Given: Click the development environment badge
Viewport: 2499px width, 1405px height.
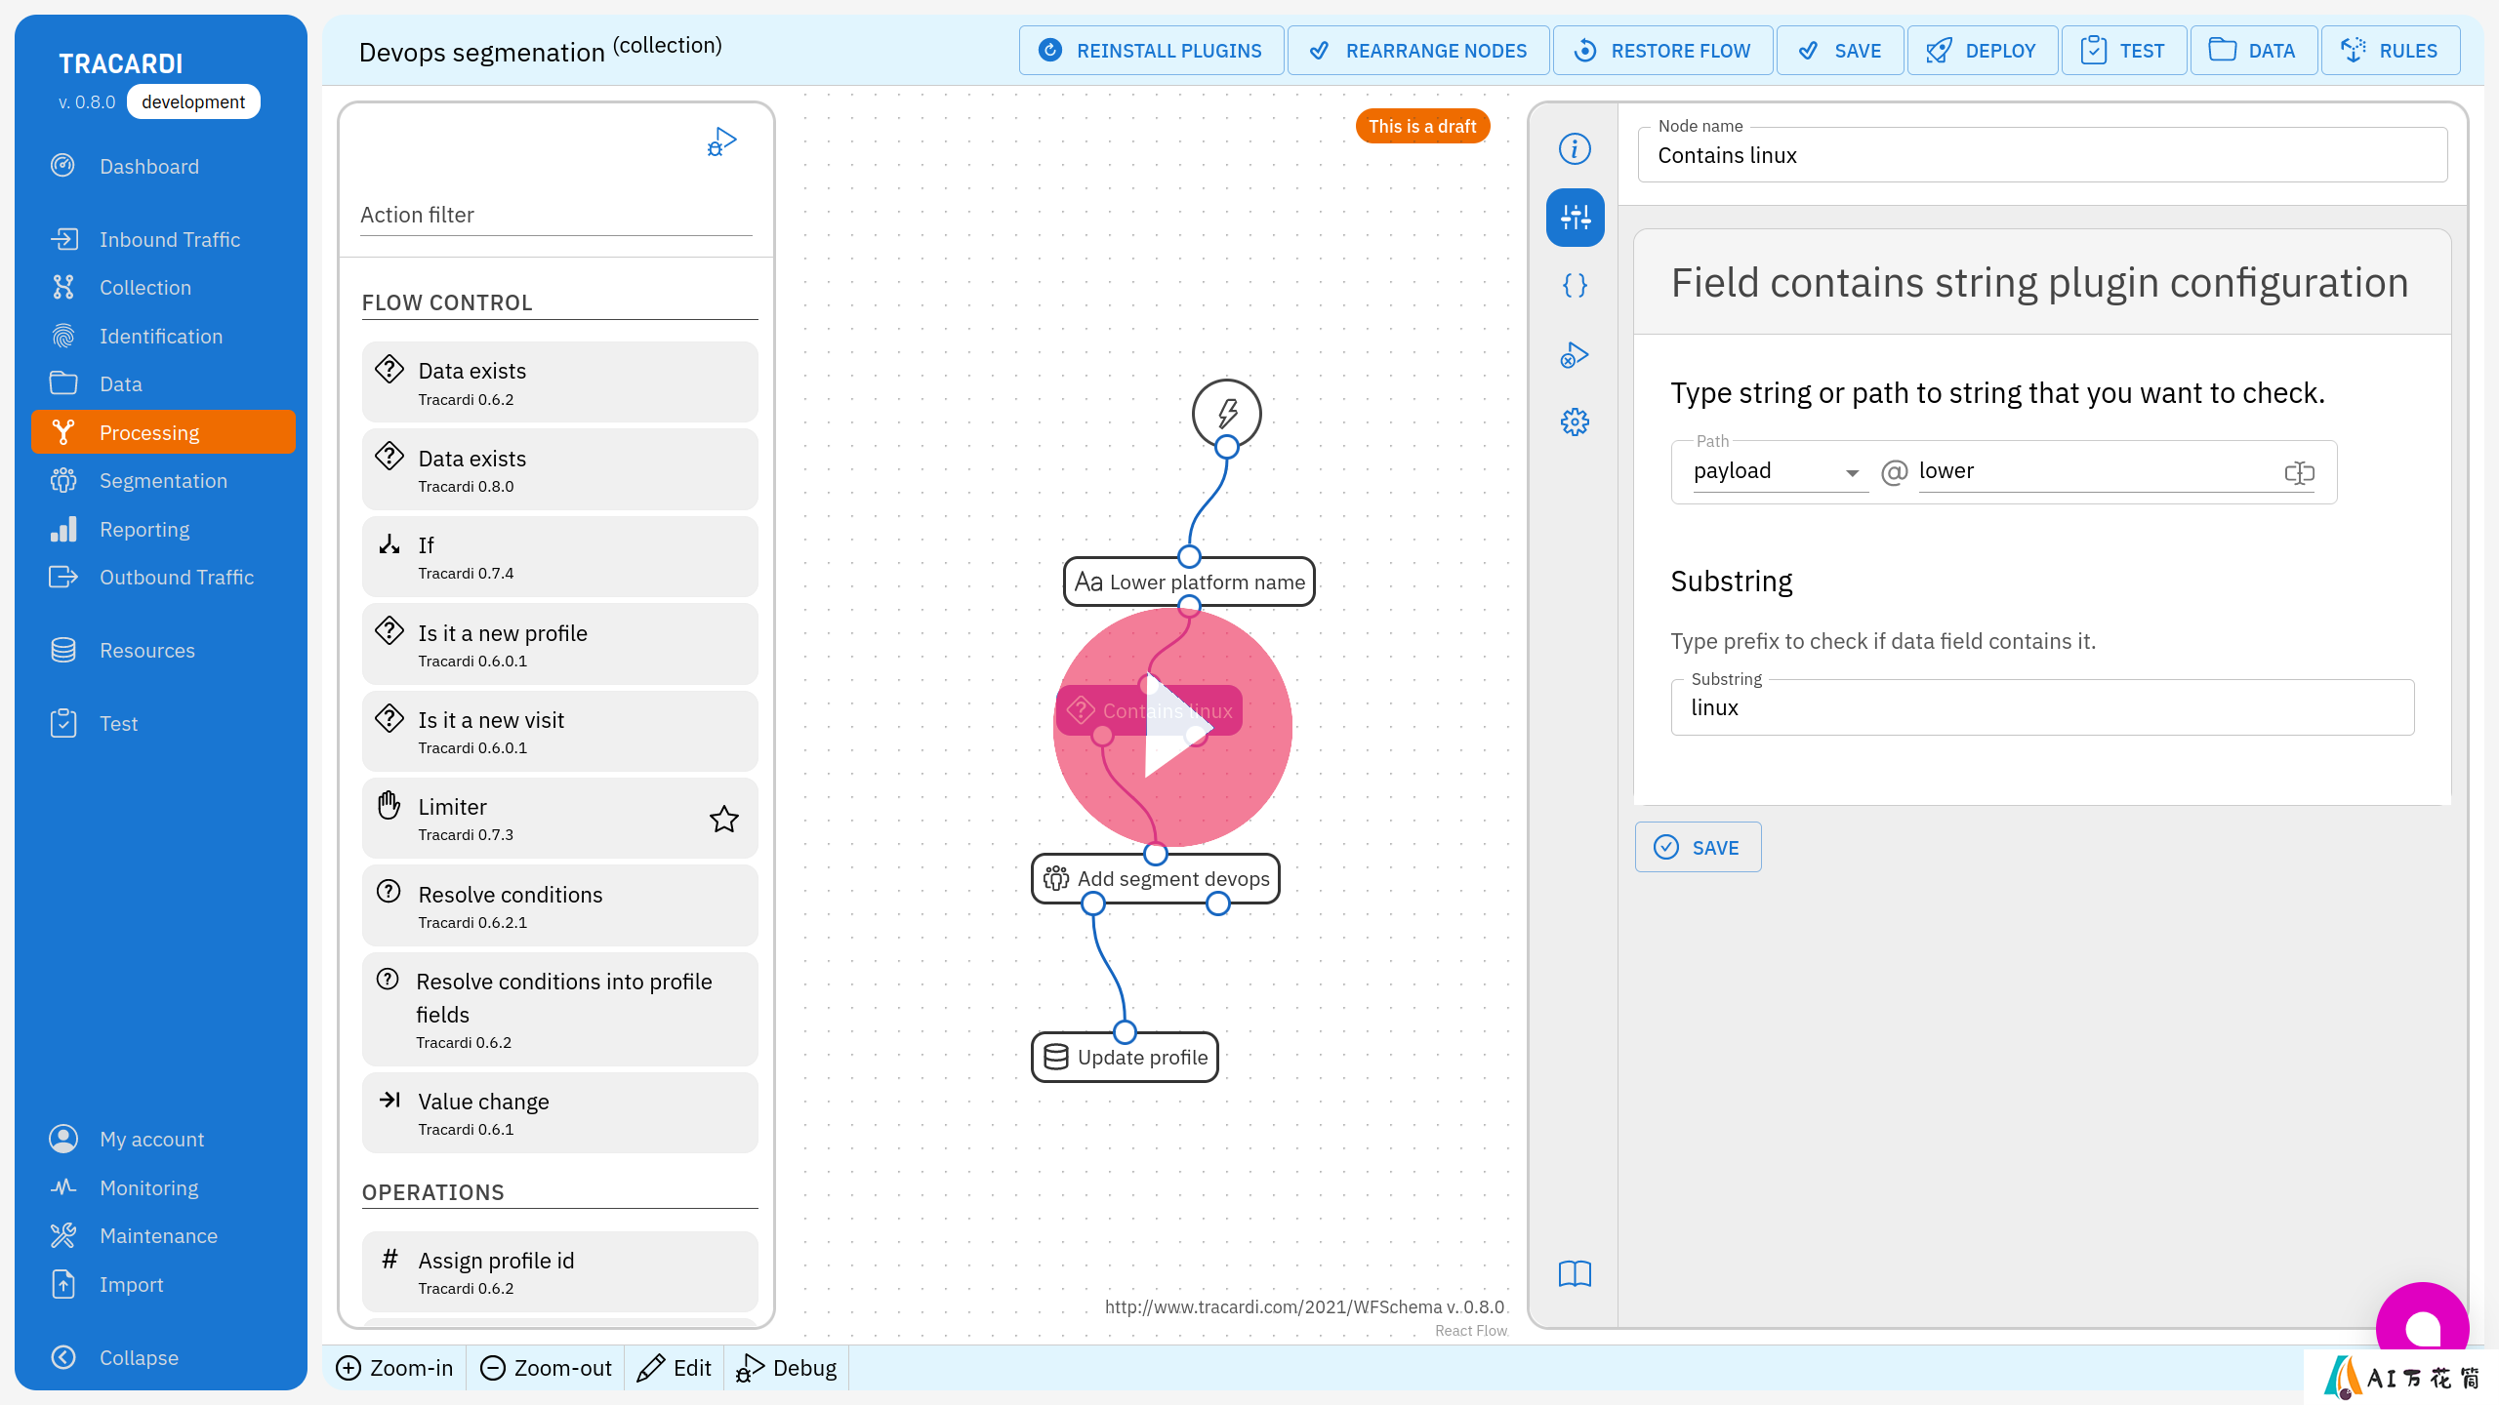Looking at the screenshot, I should 193,101.
